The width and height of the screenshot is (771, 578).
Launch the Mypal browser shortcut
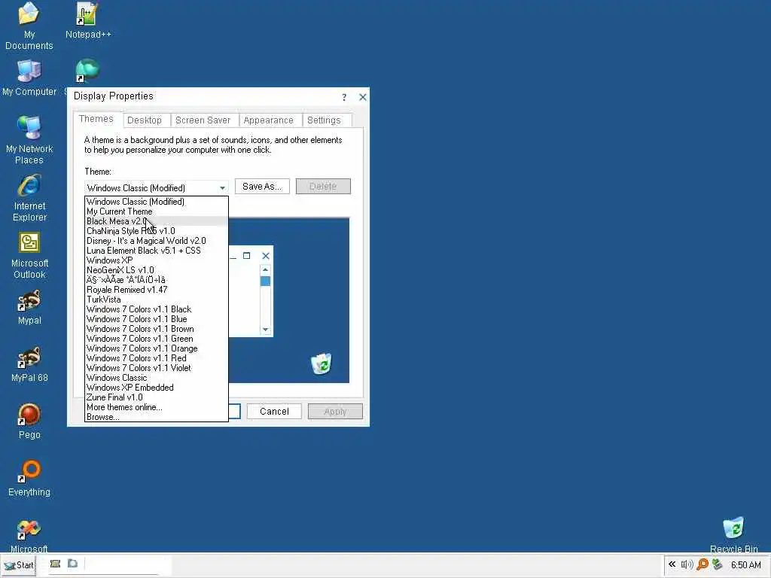pyautogui.click(x=29, y=307)
